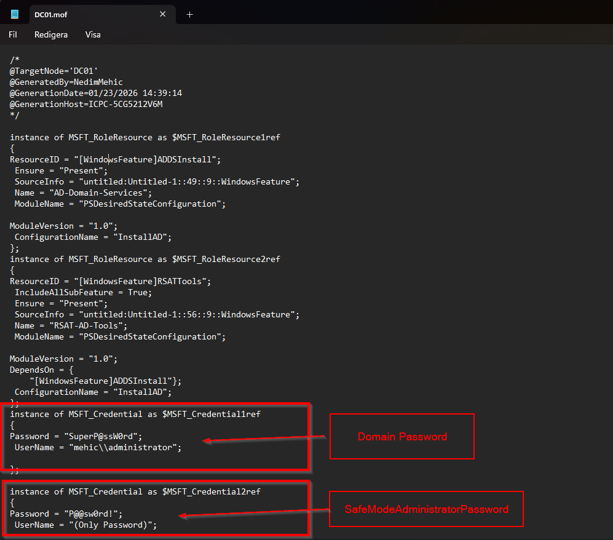The image size is (613, 540).
Task: Place cursor on the @TargetNode='DC01' line
Action: tap(50, 71)
